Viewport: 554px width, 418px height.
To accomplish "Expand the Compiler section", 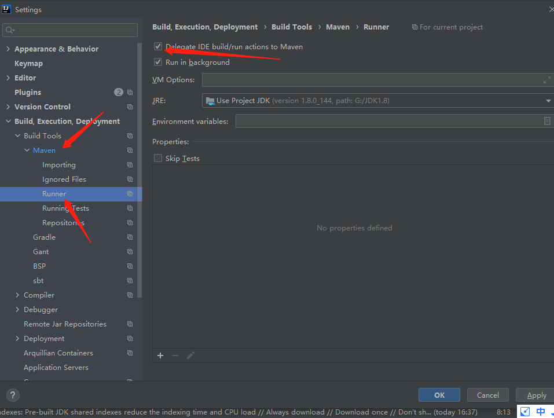I will click(x=17, y=295).
